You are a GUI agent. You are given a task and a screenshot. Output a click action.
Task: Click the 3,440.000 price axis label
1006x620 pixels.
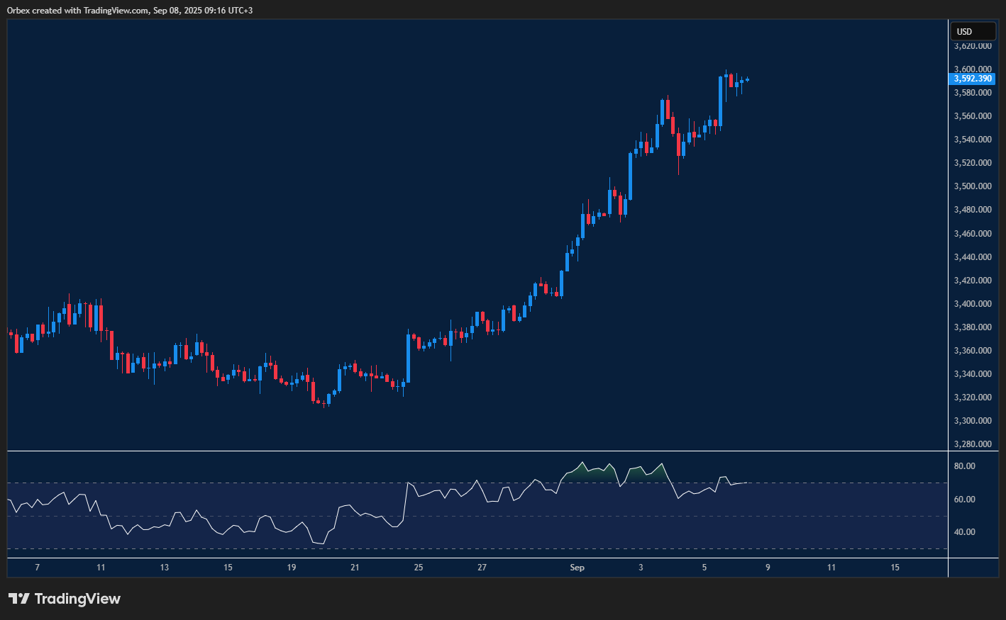973,257
